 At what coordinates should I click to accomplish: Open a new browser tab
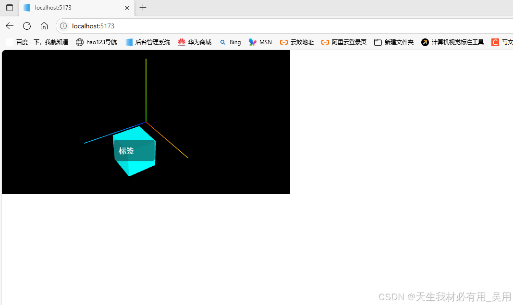click(143, 8)
